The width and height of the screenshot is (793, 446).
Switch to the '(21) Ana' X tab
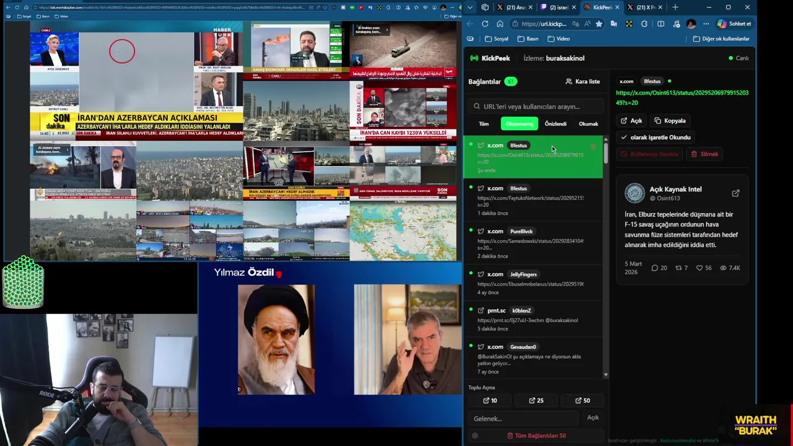pos(514,7)
